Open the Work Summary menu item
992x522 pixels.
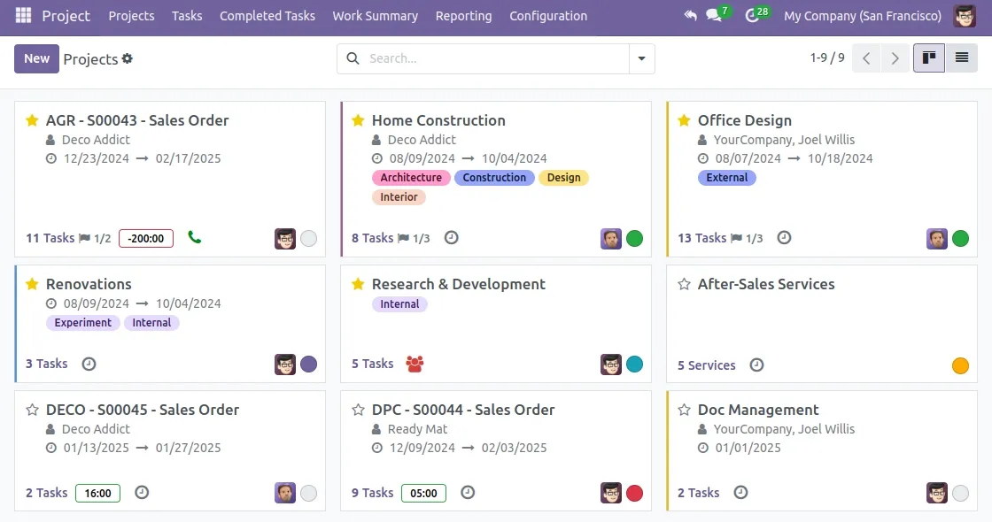376,16
